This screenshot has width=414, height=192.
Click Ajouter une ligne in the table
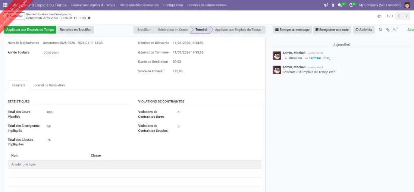(23, 164)
